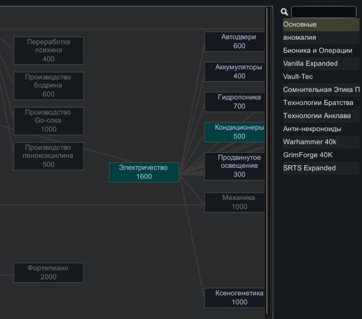This screenshot has height=319, width=362.
Task: Select the Электричество research node
Action: click(x=144, y=172)
